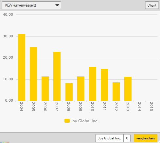Select the 2004 bar in the chart
160x143 pixels.
[x=22, y=67]
